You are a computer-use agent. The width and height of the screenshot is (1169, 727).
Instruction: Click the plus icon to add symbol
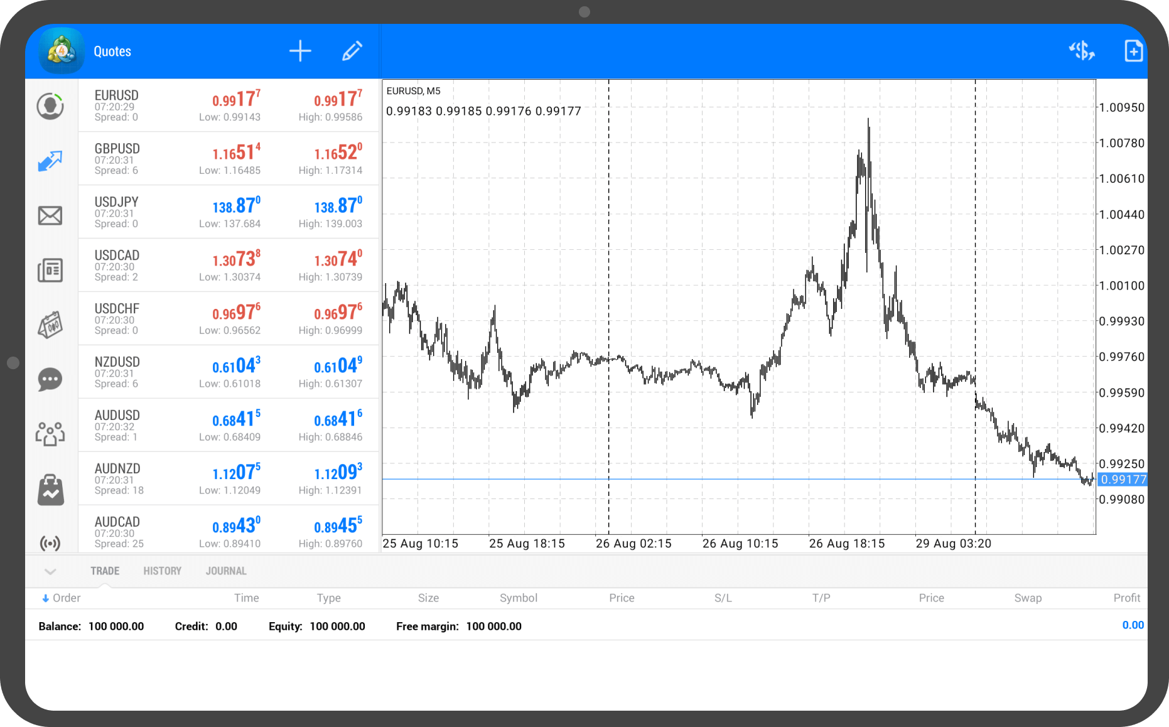click(x=300, y=51)
